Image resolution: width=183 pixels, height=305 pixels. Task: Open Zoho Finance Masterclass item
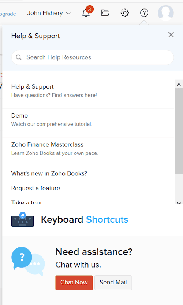(x=88, y=152)
